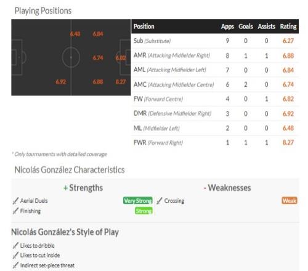Click the icon beside Crossing weakness
Image resolution: width=308 pixels, height=271 pixels.
tap(160, 201)
